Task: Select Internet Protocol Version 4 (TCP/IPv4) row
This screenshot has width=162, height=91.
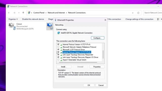Action: point(76,44)
